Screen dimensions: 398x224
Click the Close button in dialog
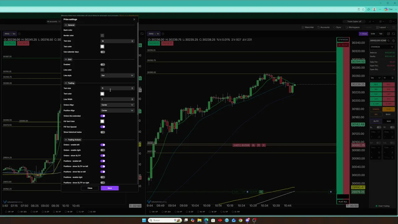pyautogui.click(x=90, y=188)
